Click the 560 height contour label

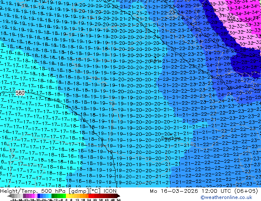[x=20, y=93]
